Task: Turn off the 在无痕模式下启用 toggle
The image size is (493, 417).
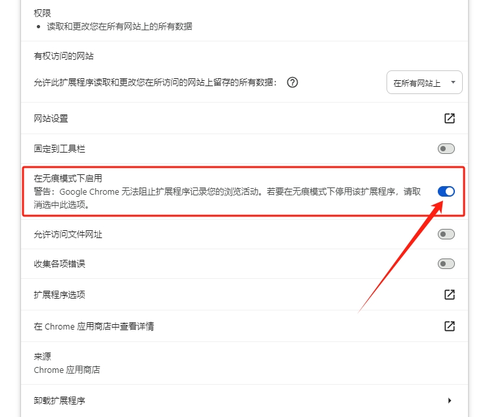Action: pyautogui.click(x=446, y=191)
